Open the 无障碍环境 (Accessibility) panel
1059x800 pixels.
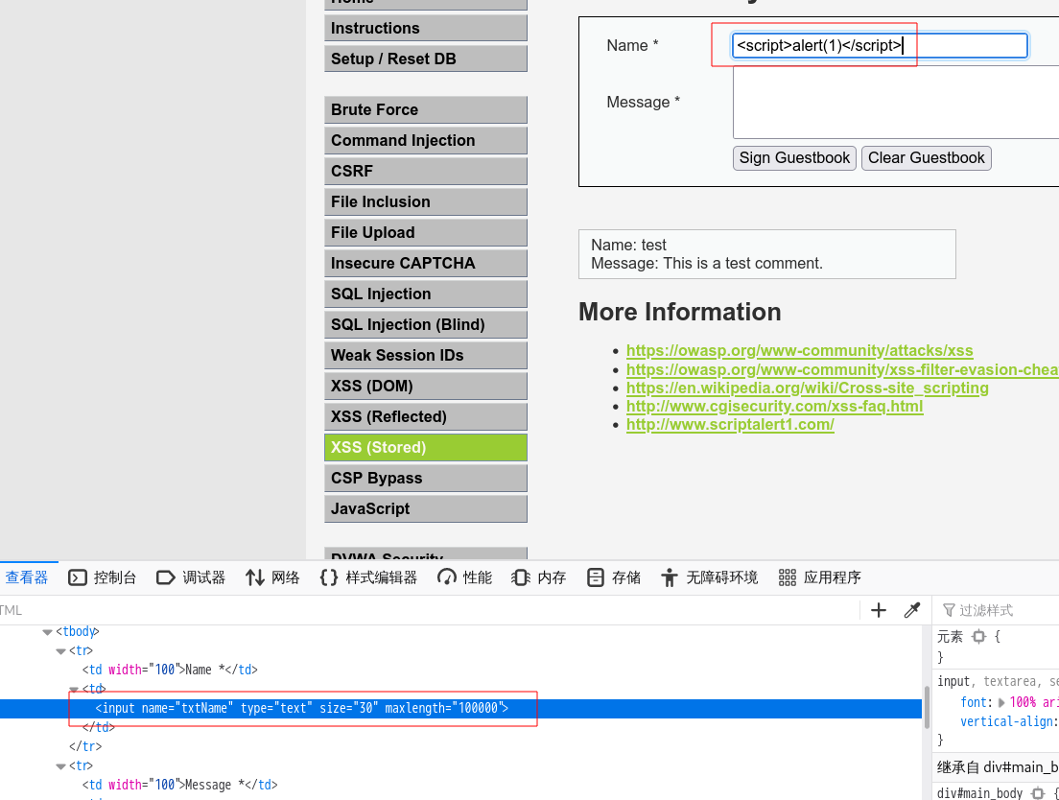[x=709, y=577]
